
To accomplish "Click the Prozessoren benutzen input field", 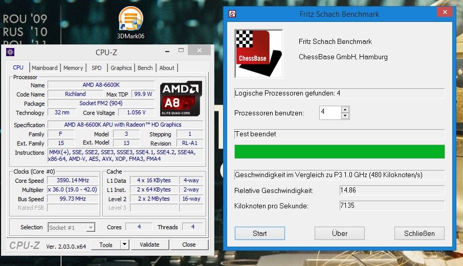I will (330, 113).
